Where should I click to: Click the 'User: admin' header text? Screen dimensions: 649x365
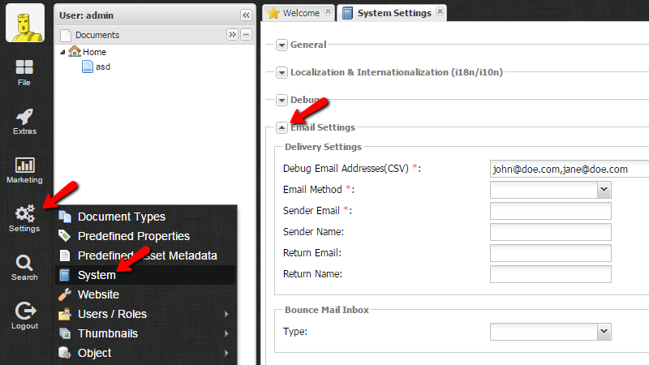[86, 15]
